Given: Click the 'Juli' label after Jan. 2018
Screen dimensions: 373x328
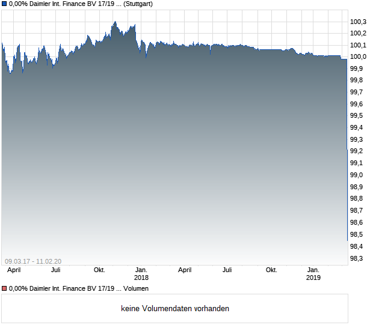Looking at the screenshot, I should 227,270.
